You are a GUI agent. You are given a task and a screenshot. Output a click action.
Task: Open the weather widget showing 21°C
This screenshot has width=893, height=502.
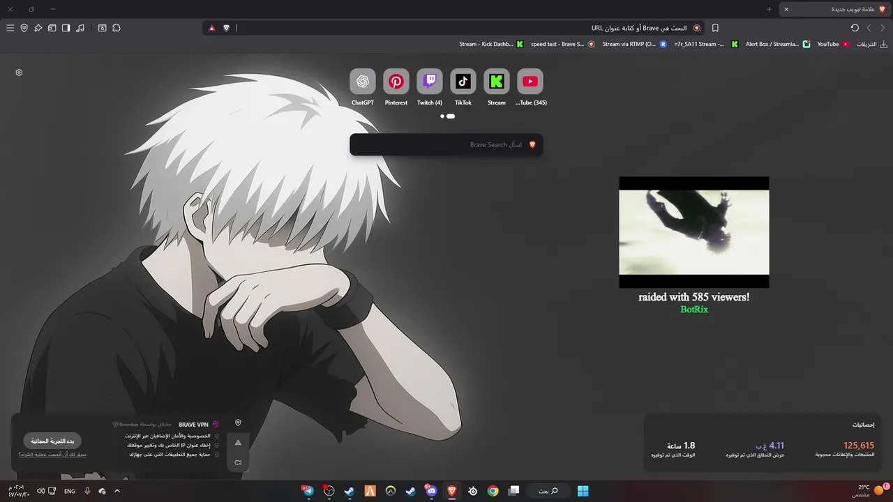tap(869, 491)
